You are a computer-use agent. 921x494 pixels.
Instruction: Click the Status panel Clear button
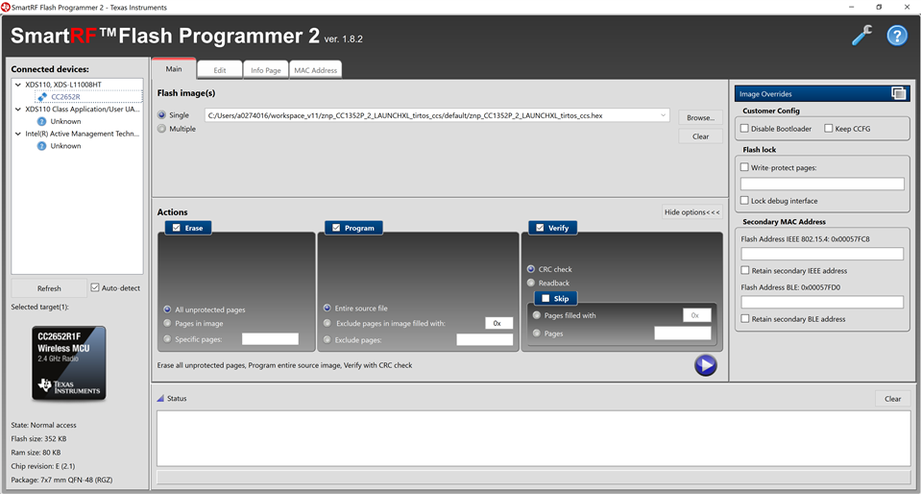892,399
